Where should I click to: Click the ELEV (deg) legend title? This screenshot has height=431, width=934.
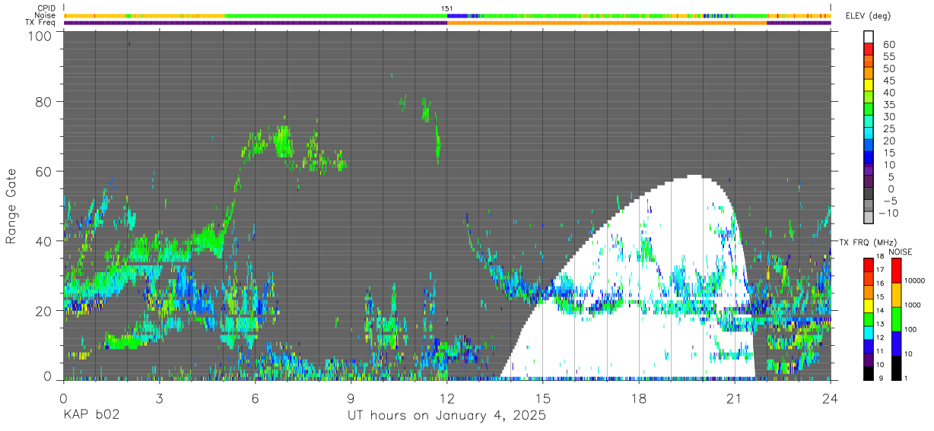coord(868,15)
